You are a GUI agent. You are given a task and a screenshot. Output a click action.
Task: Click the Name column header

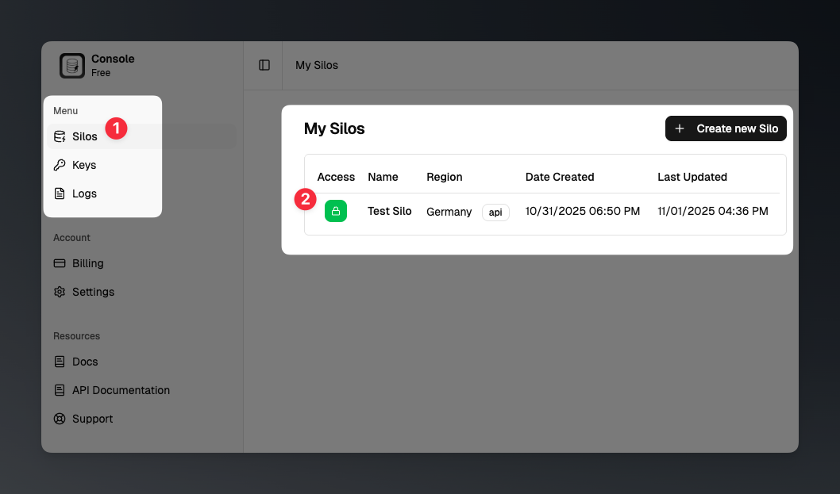[383, 177]
